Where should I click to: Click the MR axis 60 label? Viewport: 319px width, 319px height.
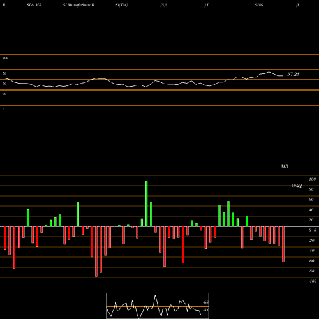tap(311, 200)
